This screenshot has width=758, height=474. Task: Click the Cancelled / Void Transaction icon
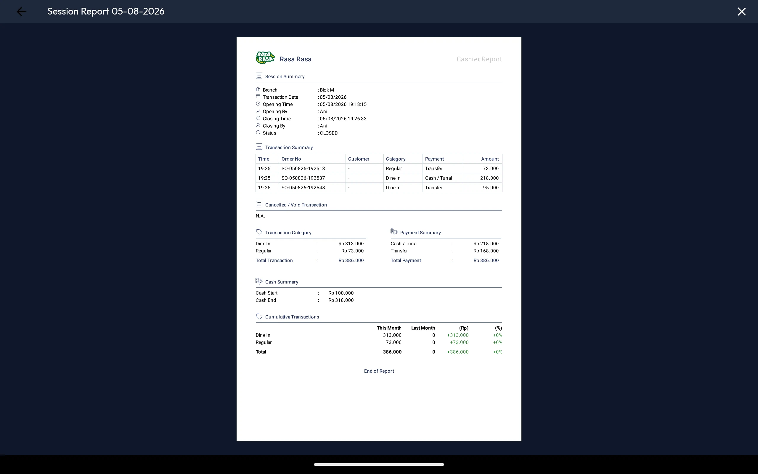point(259,204)
